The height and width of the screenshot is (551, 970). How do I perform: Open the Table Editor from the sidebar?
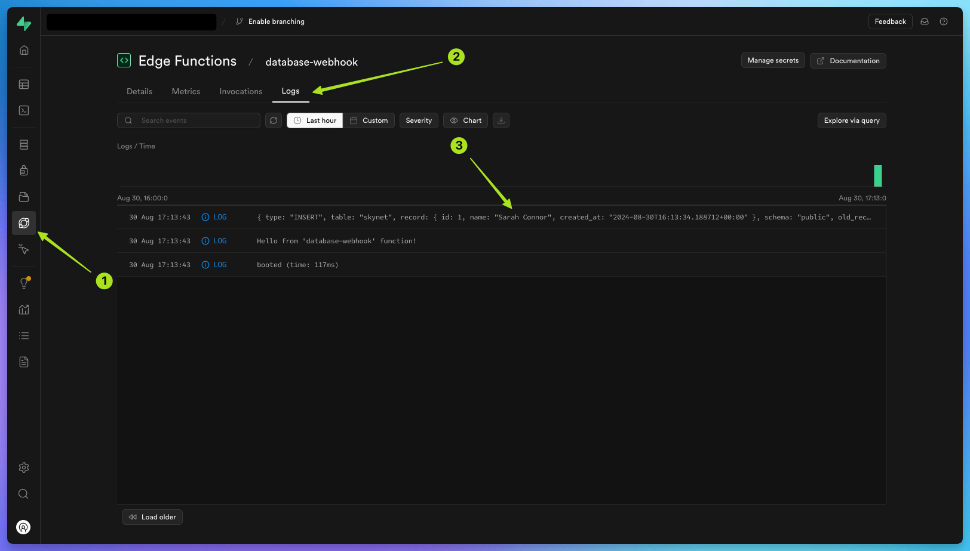[24, 84]
